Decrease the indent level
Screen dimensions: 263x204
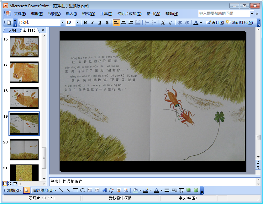point(180,23)
